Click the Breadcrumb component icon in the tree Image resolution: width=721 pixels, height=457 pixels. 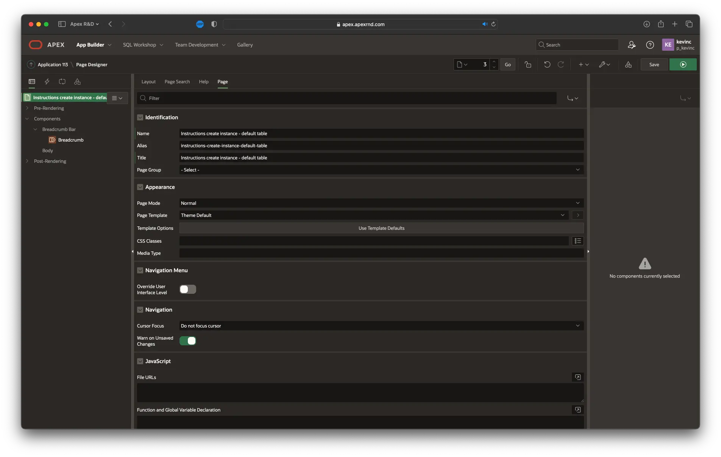52,140
